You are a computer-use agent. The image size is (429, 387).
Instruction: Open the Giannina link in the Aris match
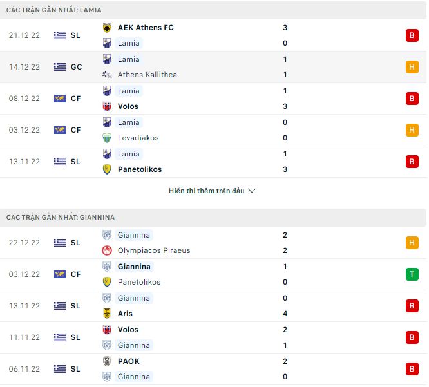click(x=134, y=298)
